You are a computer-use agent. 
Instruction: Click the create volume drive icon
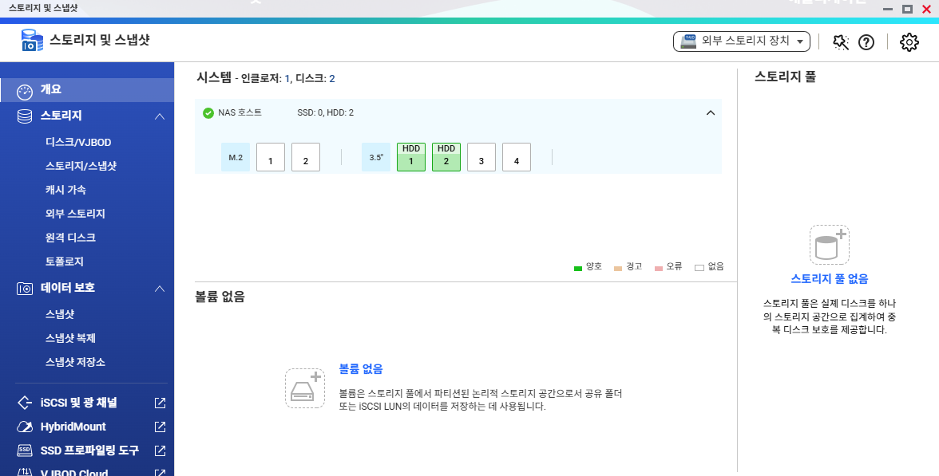[x=305, y=388]
